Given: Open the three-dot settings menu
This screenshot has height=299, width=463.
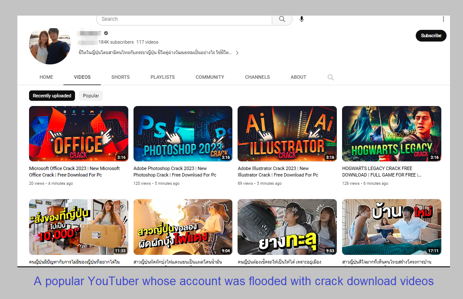Looking at the screenshot, I should [443, 19].
